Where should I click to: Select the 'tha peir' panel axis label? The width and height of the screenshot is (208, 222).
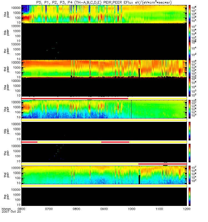coord(6,109)
